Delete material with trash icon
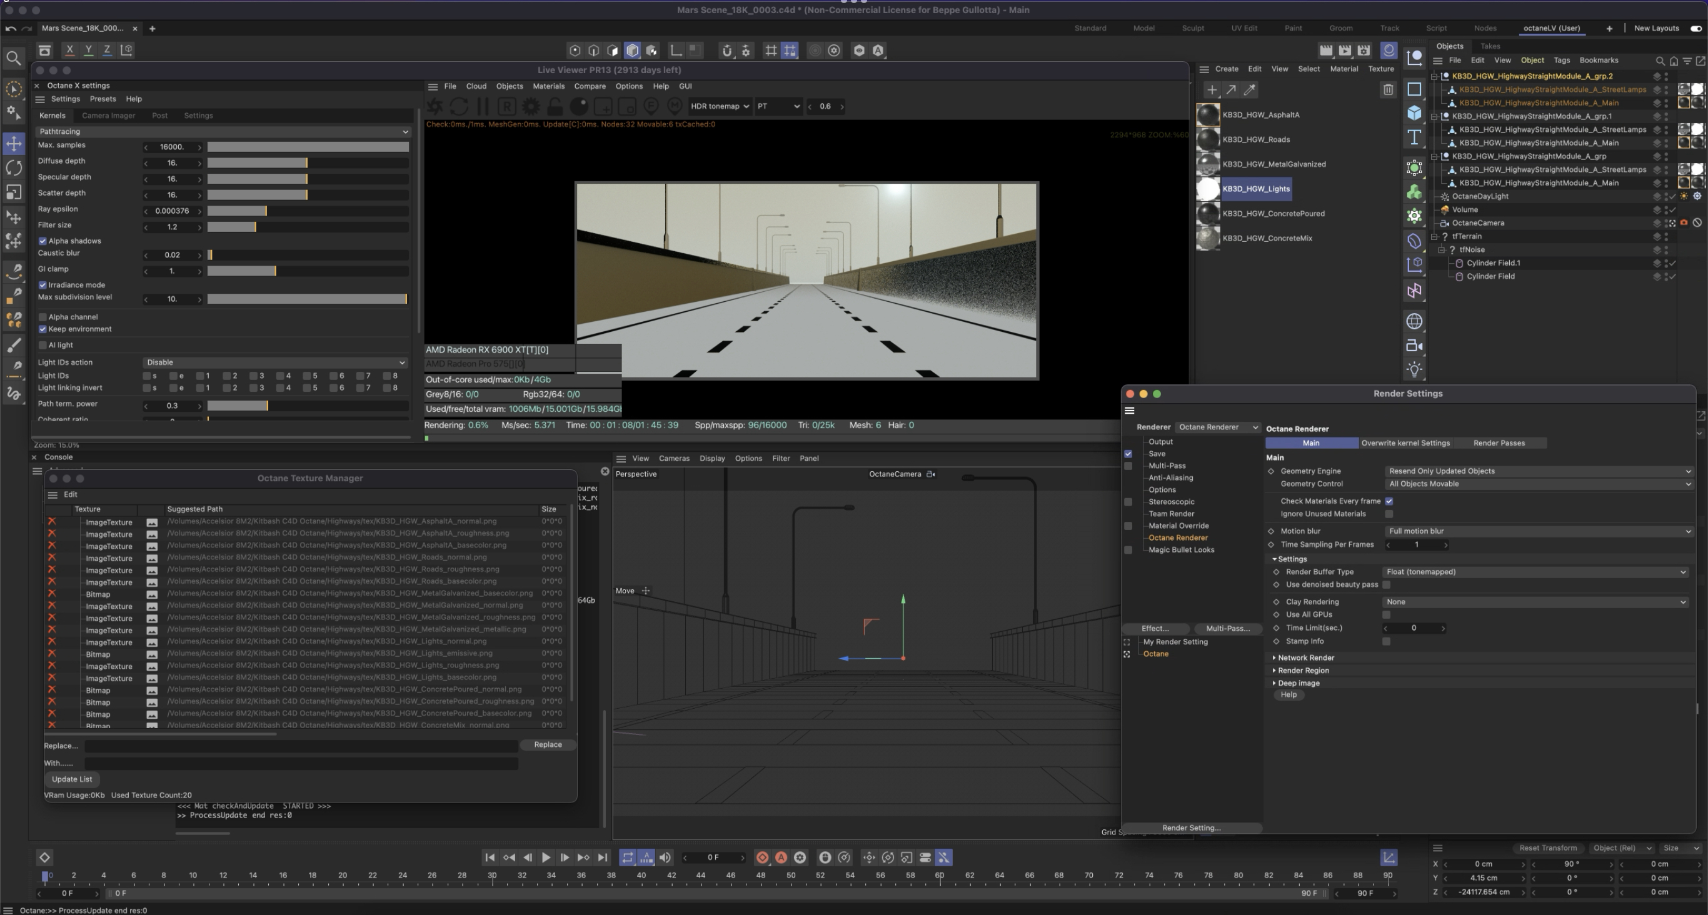Viewport: 1708px width, 915px height. click(1387, 89)
